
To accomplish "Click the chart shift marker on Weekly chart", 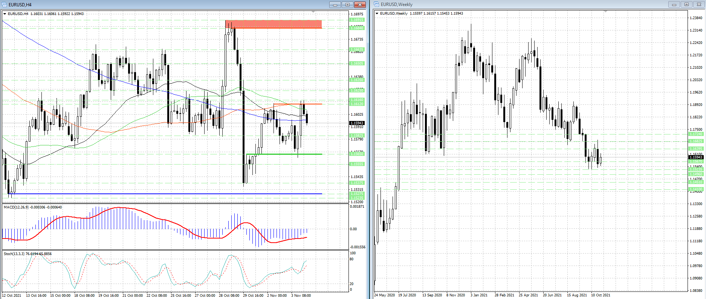I will [x=605, y=12].
